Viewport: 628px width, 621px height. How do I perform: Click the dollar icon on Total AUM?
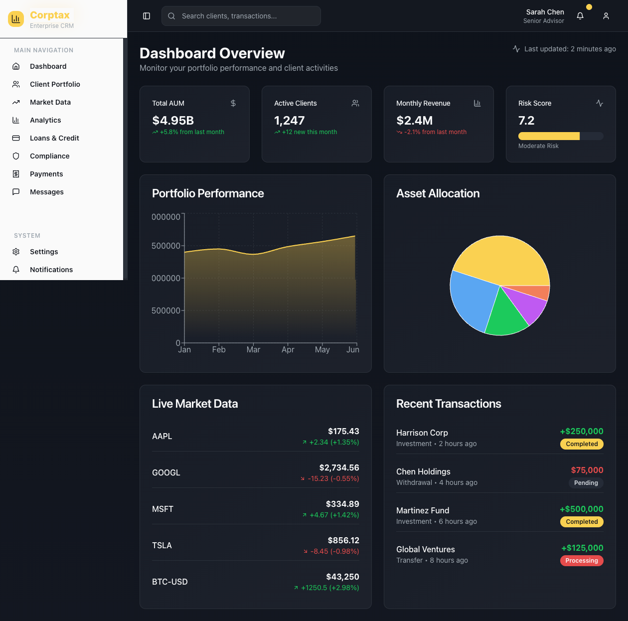(233, 103)
